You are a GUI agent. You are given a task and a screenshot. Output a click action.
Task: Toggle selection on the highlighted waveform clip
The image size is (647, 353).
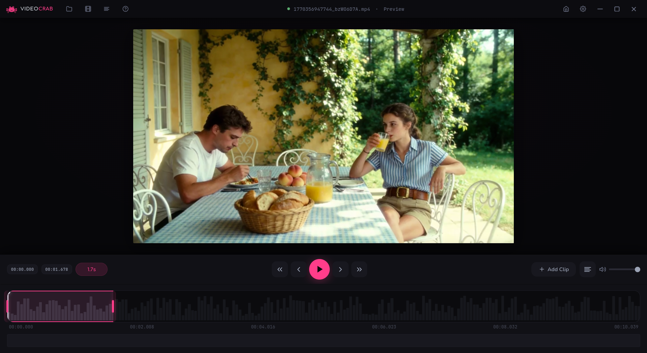[60, 307]
